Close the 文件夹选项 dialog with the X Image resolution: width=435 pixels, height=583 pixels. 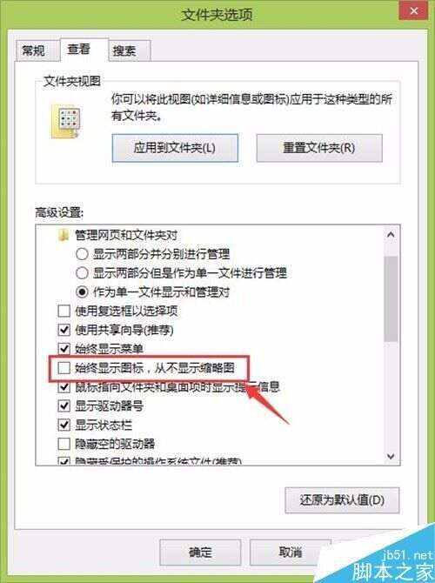tap(414, 11)
